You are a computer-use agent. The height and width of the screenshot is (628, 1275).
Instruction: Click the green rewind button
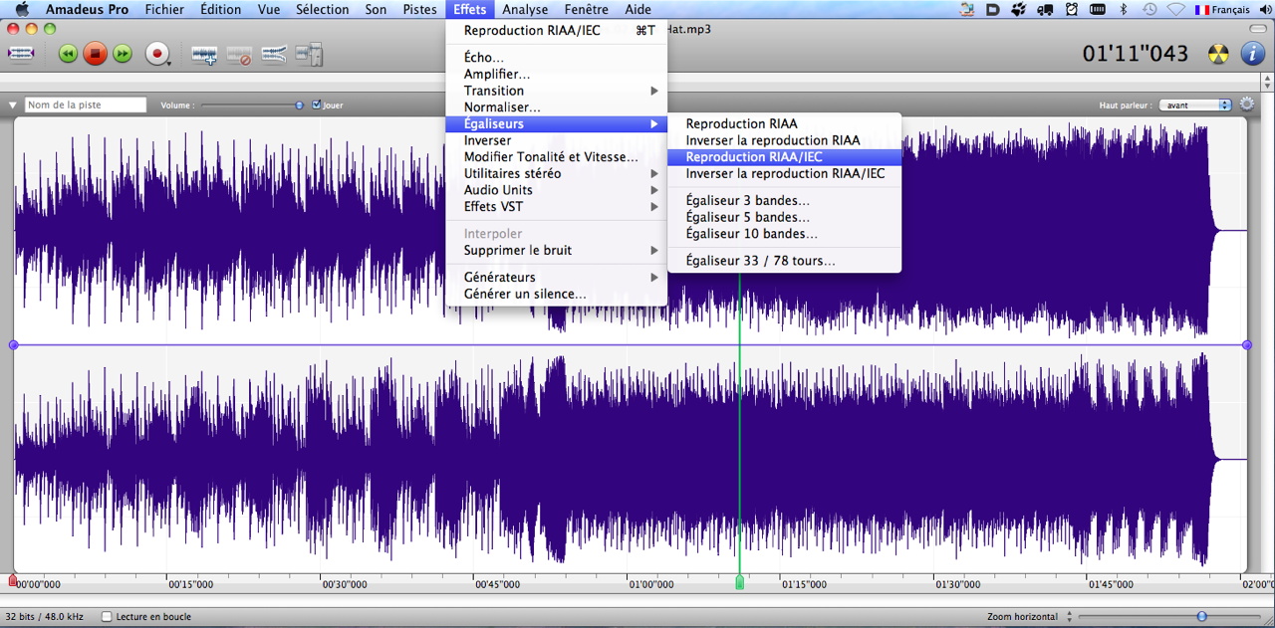tap(68, 54)
